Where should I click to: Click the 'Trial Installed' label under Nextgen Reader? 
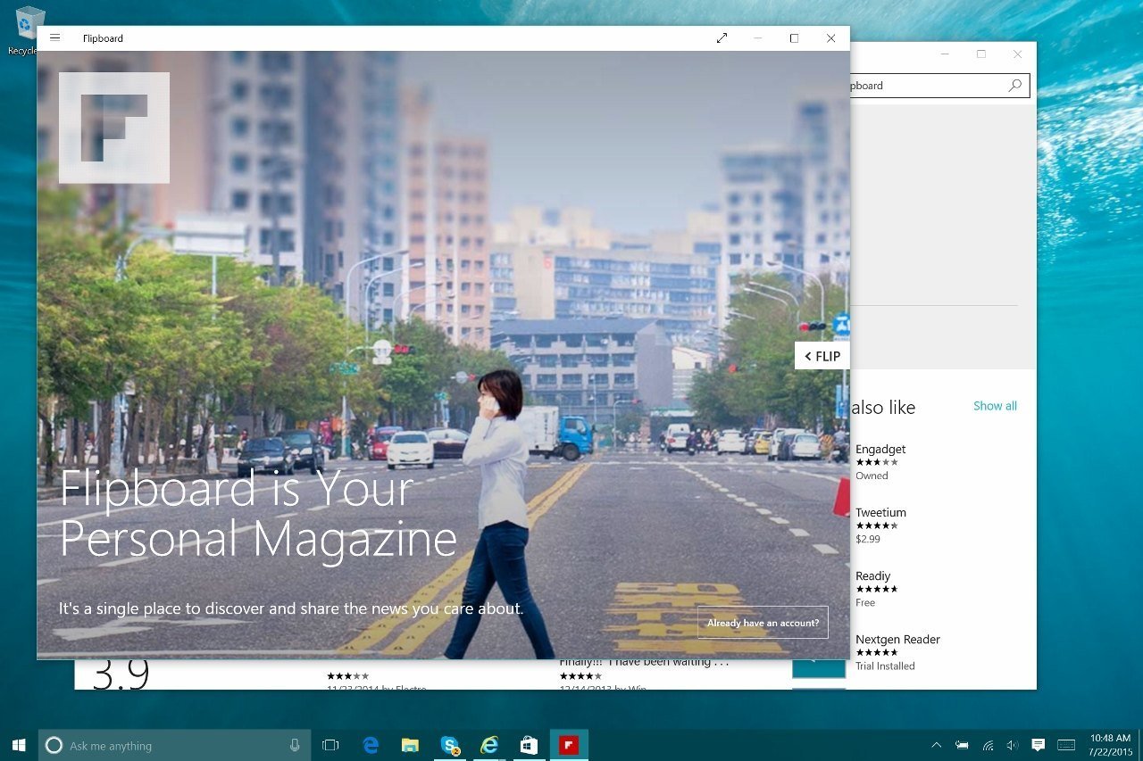[x=885, y=666]
